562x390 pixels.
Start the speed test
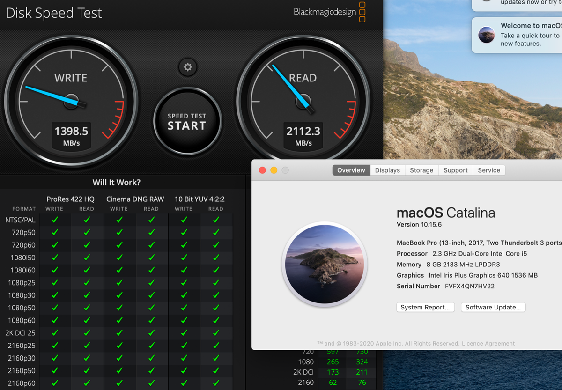pos(187,121)
